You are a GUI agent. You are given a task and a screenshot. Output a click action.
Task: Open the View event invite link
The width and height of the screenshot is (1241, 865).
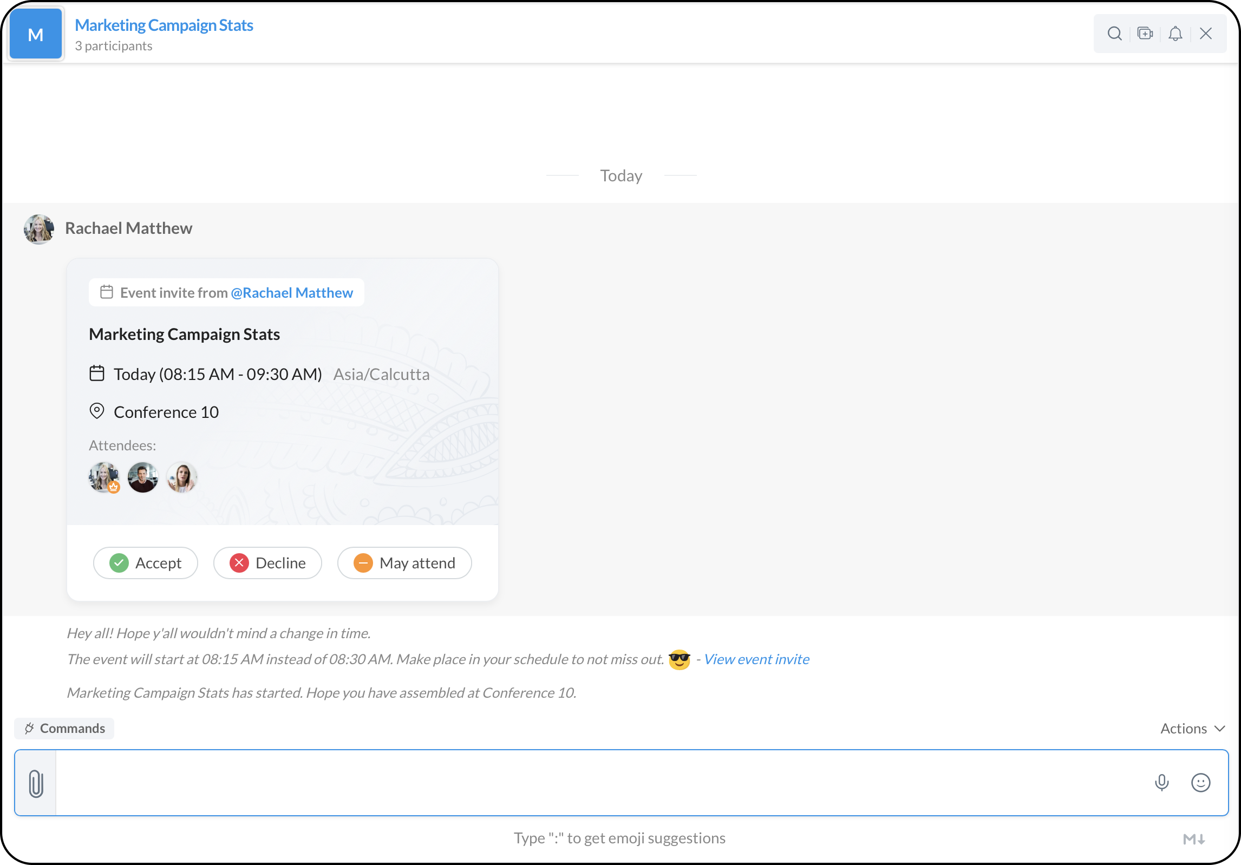(756, 659)
